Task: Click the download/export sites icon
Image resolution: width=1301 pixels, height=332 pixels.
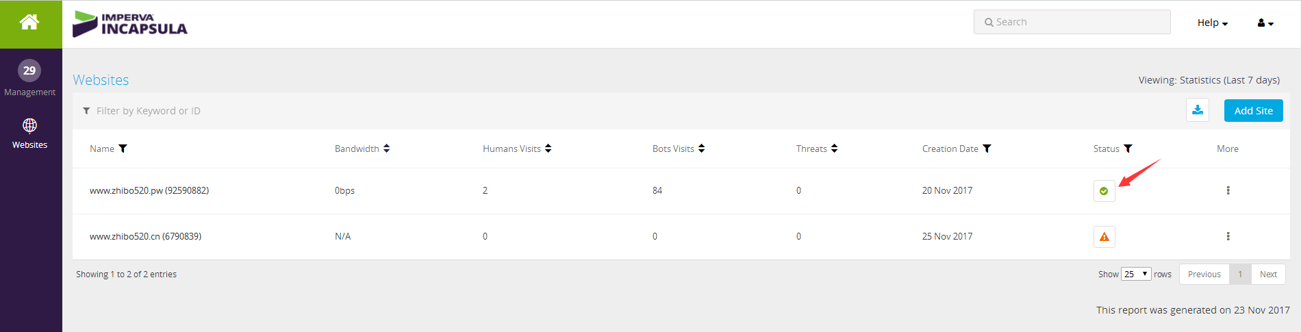Action: (x=1198, y=110)
